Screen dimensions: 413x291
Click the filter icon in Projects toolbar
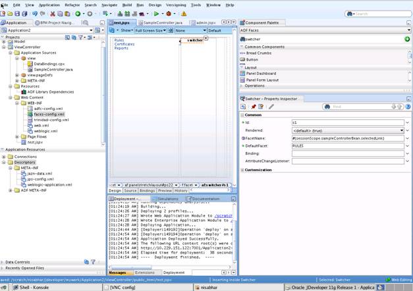click(80, 38)
